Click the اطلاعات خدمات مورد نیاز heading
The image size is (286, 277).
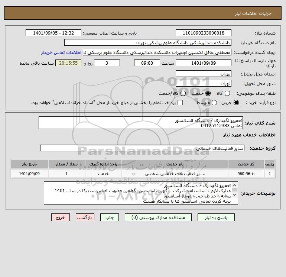(249, 135)
